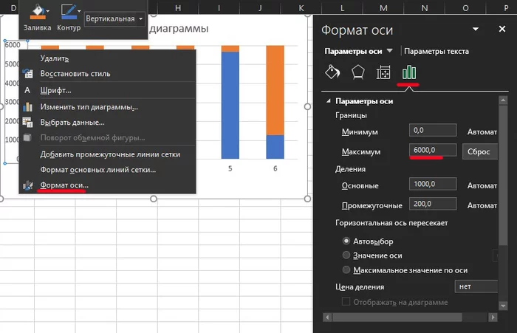Open Fill & Line paint bucket tab

click(332, 72)
